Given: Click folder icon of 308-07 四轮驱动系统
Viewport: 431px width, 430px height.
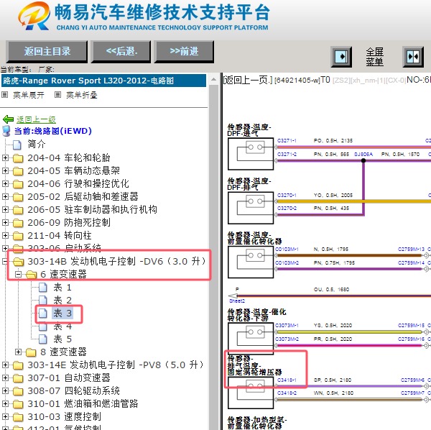Looking at the screenshot, I should [18, 391].
